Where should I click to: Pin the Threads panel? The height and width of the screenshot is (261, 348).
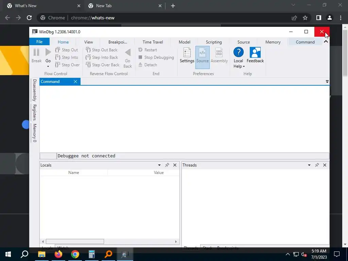click(x=317, y=165)
